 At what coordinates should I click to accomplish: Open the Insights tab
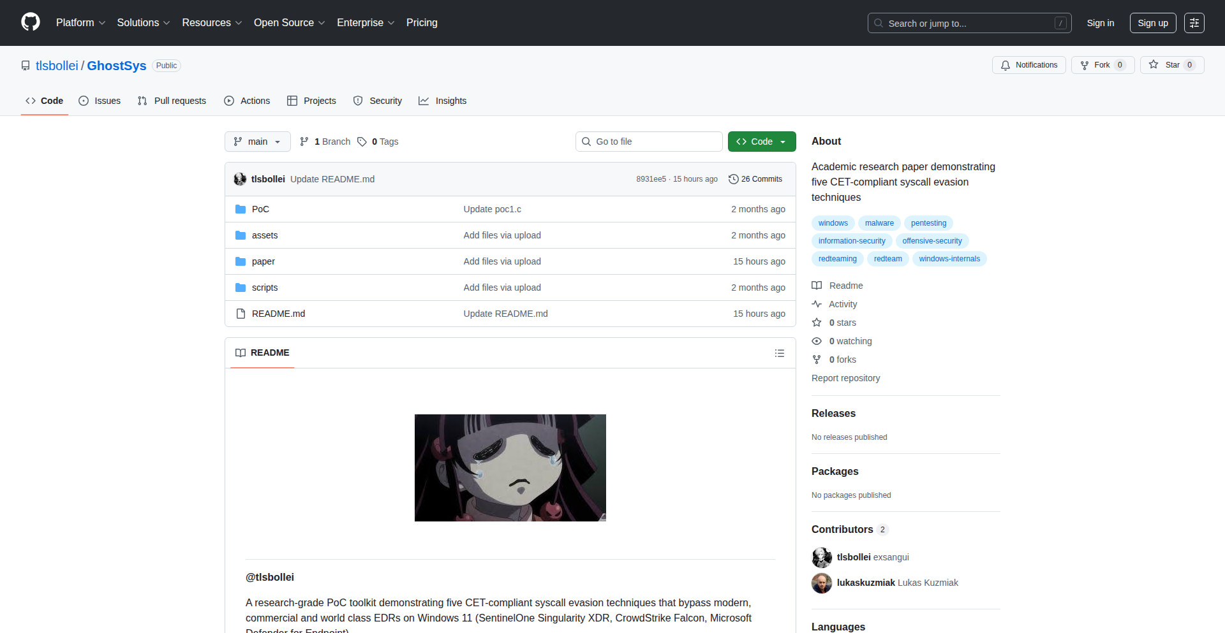coord(443,101)
